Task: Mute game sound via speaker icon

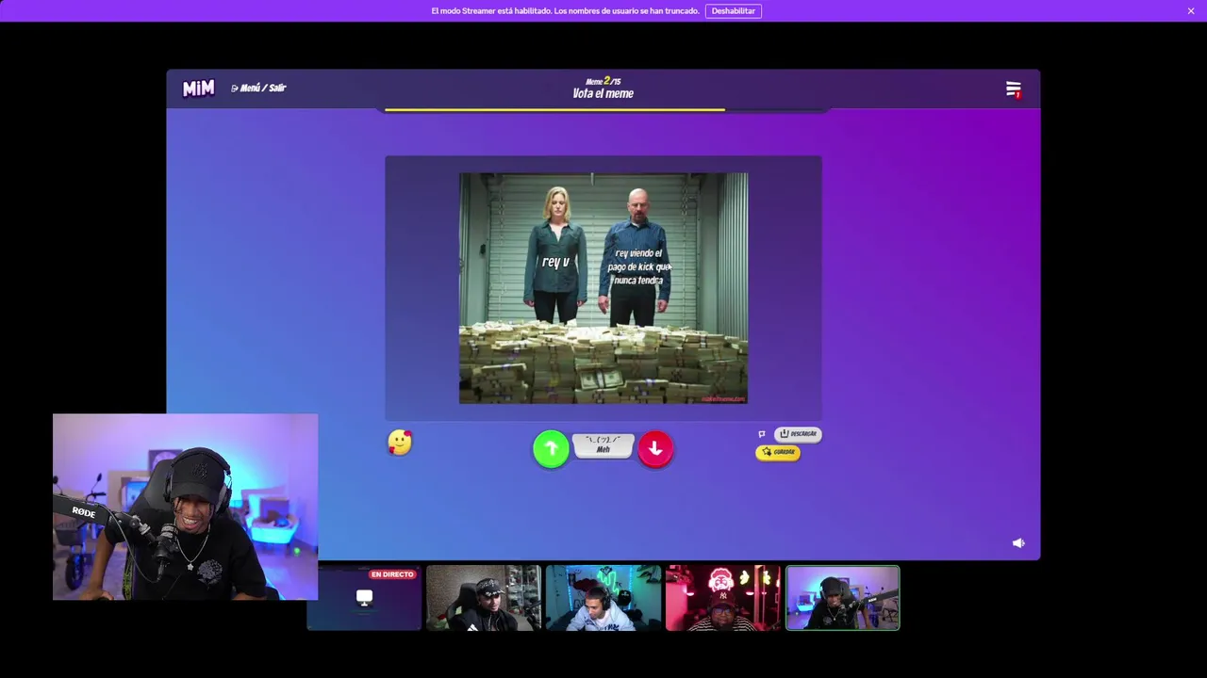Action: click(x=1018, y=543)
